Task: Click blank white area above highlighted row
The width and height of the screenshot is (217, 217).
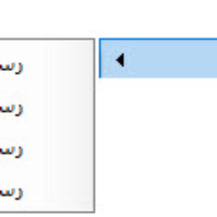Action: pyautogui.click(x=158, y=18)
